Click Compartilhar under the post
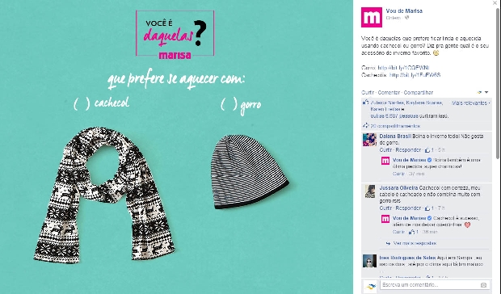This screenshot has height=294, width=501. point(419,93)
